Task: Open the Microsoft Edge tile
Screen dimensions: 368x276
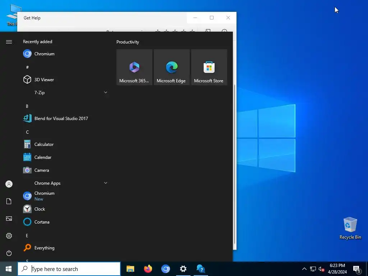Action: (x=171, y=67)
